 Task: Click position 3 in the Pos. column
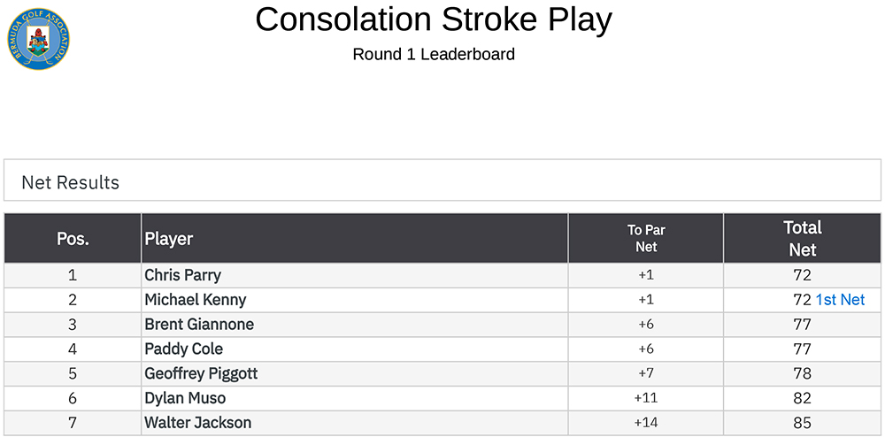73,325
